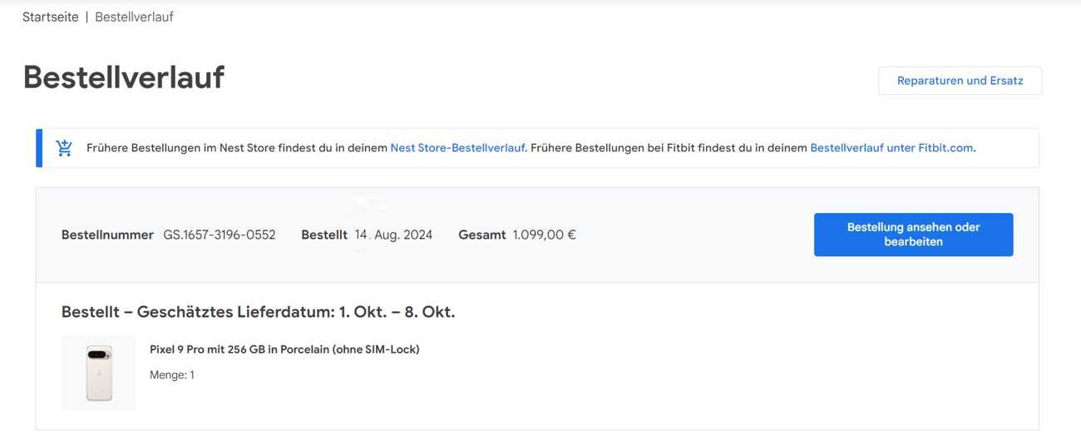Viewport: 1081px width, 446px height.
Task: Click the order date 14. Aug. 2024
Action: [x=393, y=235]
